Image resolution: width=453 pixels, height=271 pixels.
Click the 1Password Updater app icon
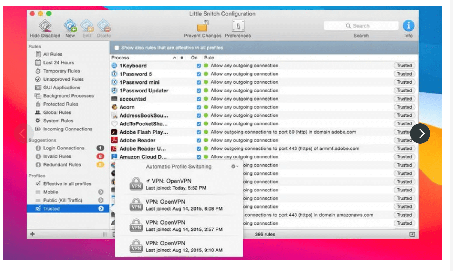[x=114, y=90]
